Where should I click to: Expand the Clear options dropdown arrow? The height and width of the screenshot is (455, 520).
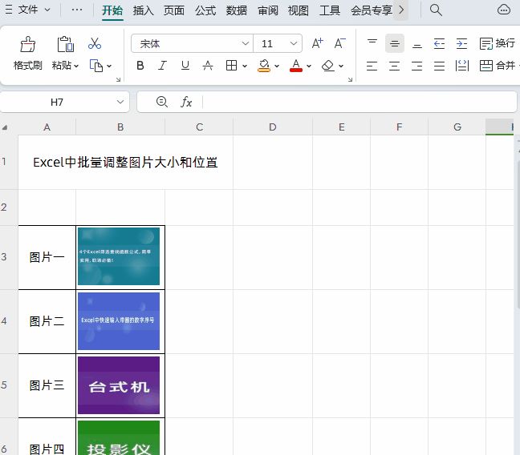coord(341,66)
